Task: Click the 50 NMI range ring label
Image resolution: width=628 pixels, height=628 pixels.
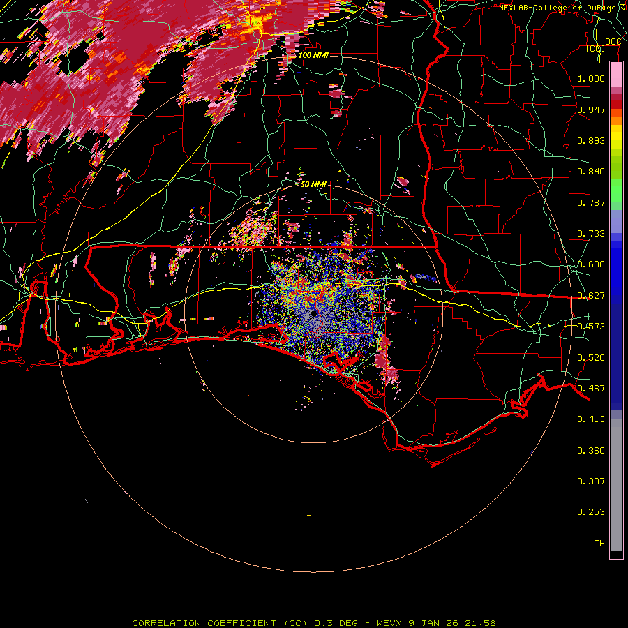Action: 313,184
